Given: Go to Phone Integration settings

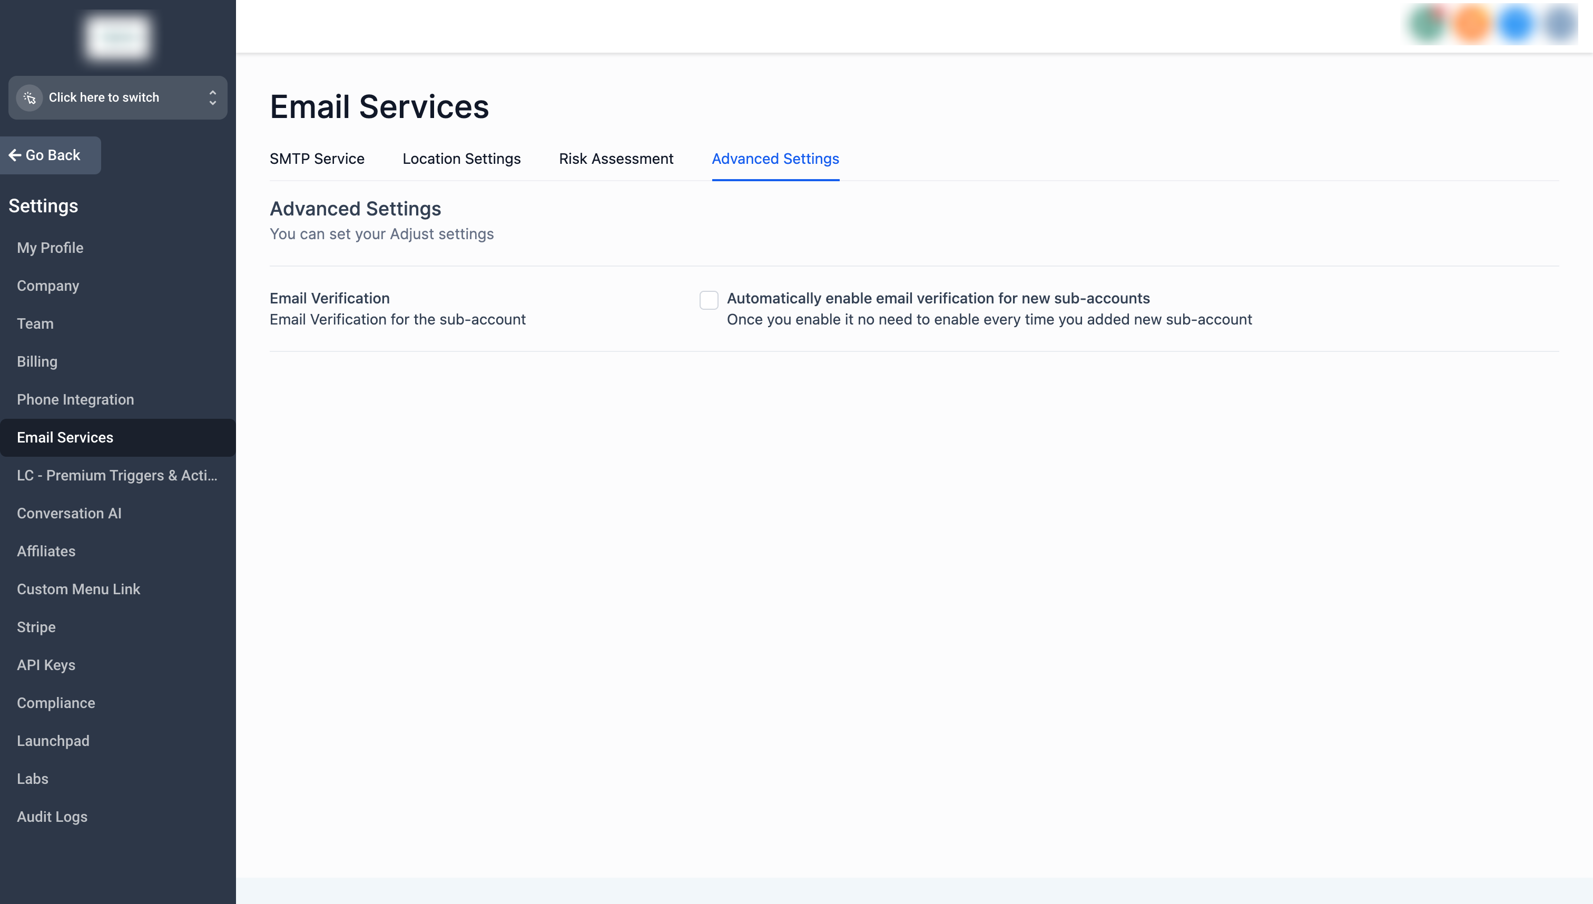Looking at the screenshot, I should click(75, 399).
